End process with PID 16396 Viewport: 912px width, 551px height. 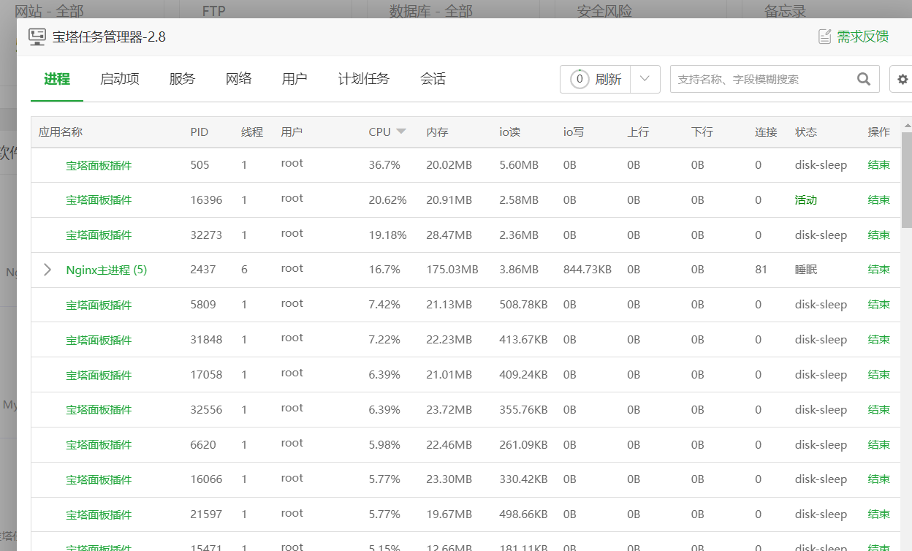[x=879, y=199]
